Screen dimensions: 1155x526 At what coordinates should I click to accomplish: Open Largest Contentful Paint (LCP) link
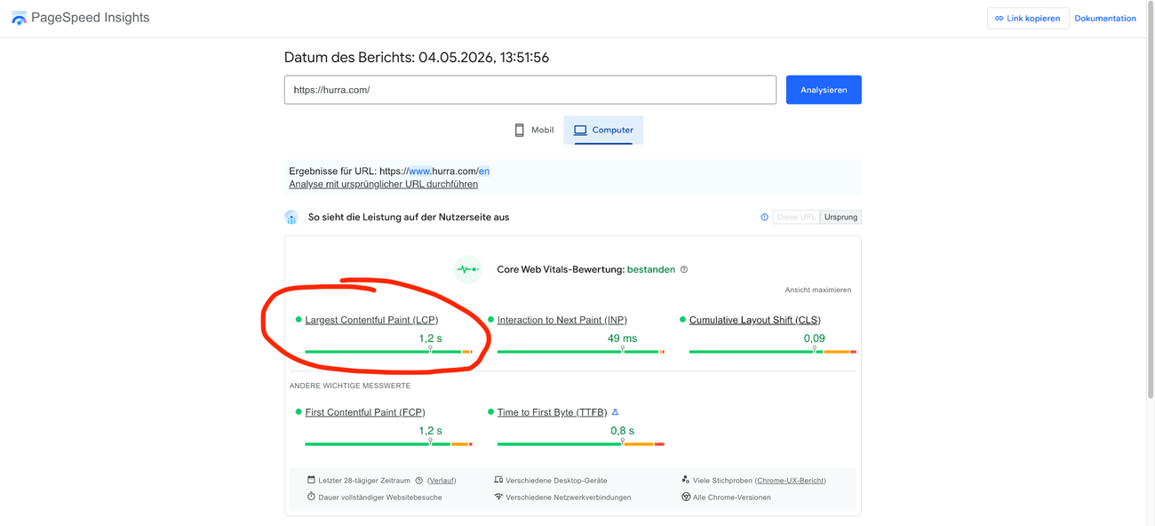(371, 320)
